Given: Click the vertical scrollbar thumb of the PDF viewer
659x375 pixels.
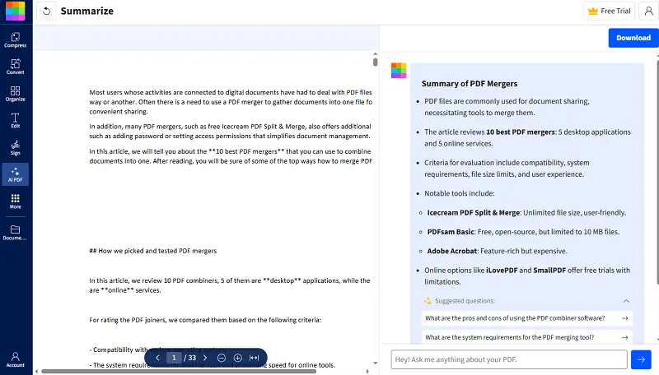Looking at the screenshot, I should click(376, 62).
